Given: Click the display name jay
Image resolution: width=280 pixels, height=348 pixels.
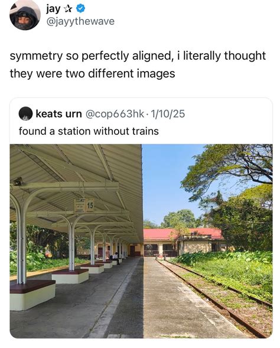Looking at the screenshot, I should click(x=53, y=9).
